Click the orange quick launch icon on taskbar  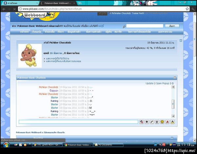pyautogui.click(x=25, y=145)
